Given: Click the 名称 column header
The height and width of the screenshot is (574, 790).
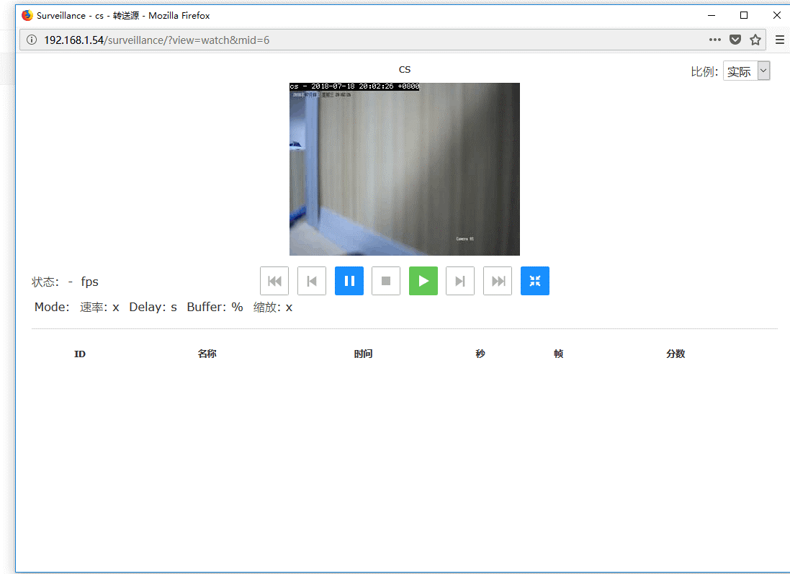Looking at the screenshot, I should pos(207,354).
